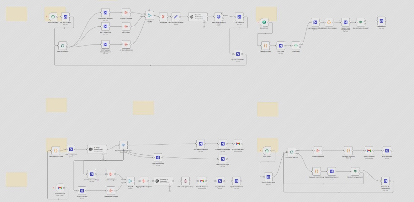The height and width of the screenshot is (202, 414).
Task: Open the Find Lead by Email node
Action: pos(71,149)
